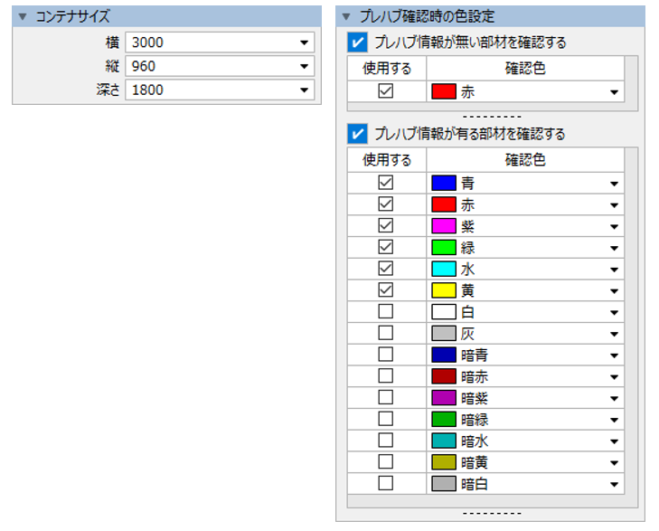Enable the 使用する checkbox for 暗青
This screenshot has height=531, width=659.
386,355
